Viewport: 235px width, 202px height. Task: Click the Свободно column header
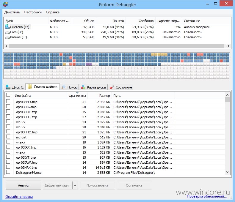pos(141,21)
